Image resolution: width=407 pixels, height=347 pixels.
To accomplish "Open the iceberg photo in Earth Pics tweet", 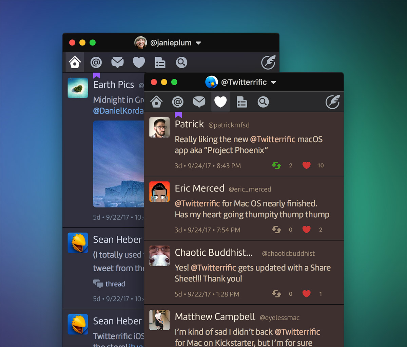I will point(118,164).
